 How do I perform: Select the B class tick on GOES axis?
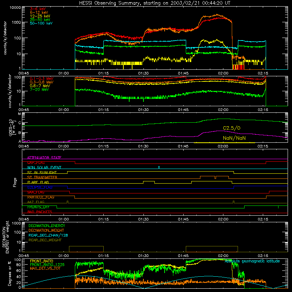point(20,133)
